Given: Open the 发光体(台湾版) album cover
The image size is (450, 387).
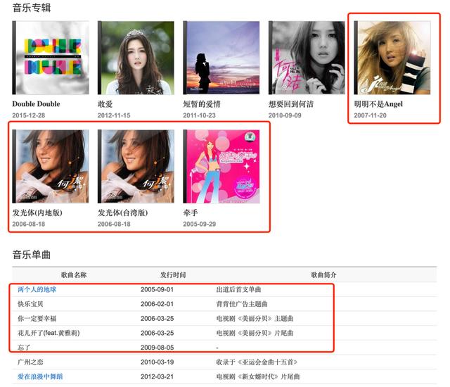Looking at the screenshot, I should pyautogui.click(x=136, y=167).
